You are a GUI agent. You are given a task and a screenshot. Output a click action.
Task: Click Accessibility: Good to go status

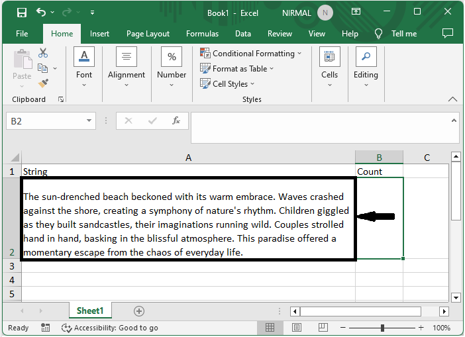[x=109, y=328]
